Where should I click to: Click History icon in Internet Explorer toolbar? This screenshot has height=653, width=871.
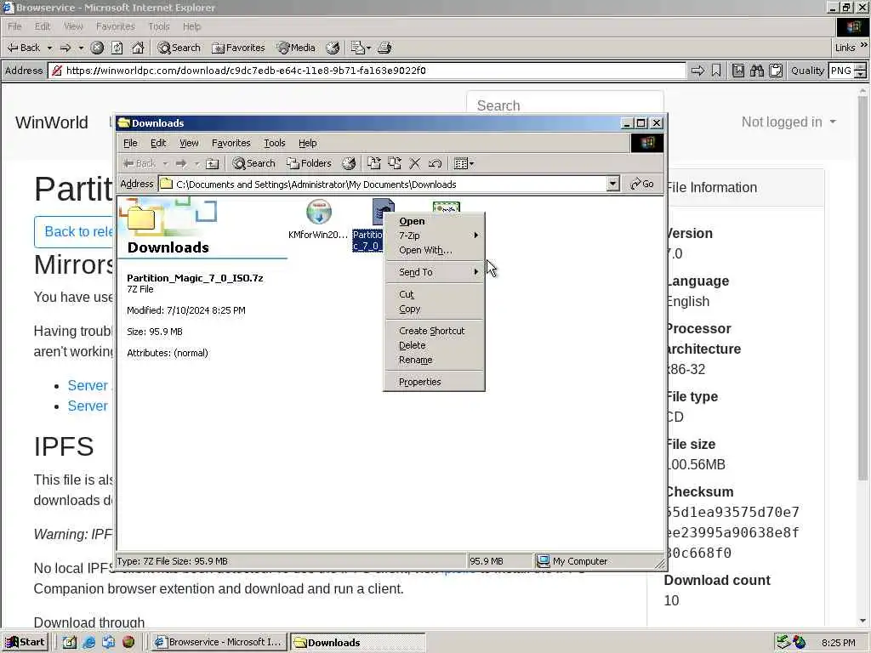click(x=333, y=48)
